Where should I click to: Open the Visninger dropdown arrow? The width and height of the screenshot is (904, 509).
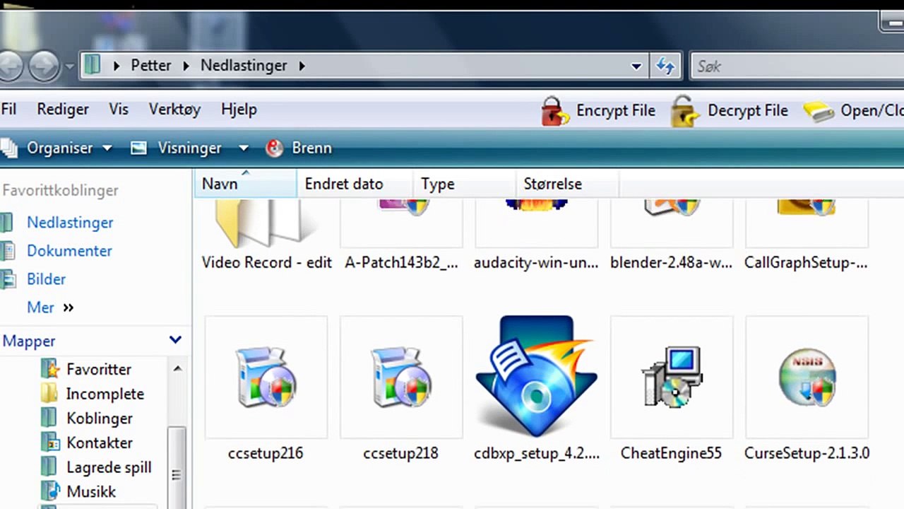pos(243,148)
